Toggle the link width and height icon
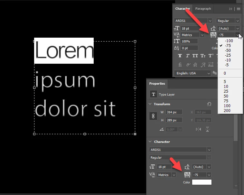This screenshot has height=195, width=244. pos(153,116)
